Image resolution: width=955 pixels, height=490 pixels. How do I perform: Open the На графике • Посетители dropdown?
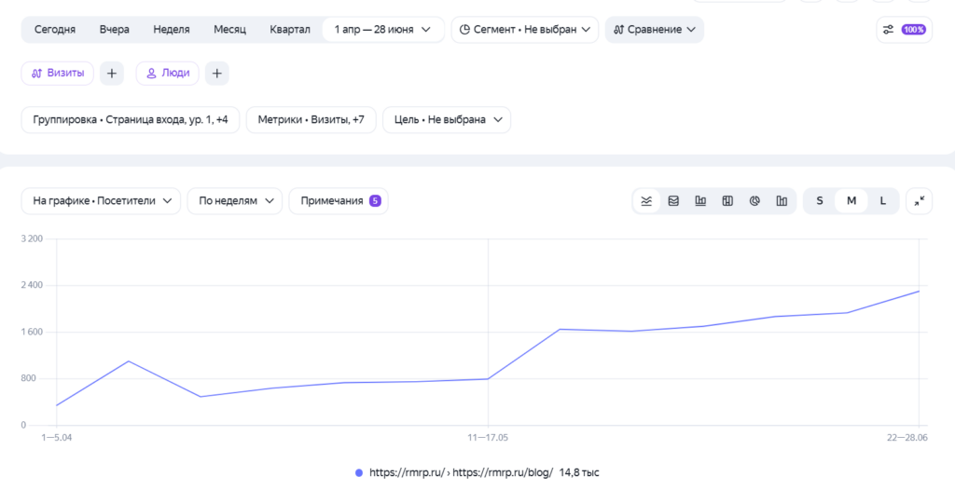pyautogui.click(x=101, y=201)
